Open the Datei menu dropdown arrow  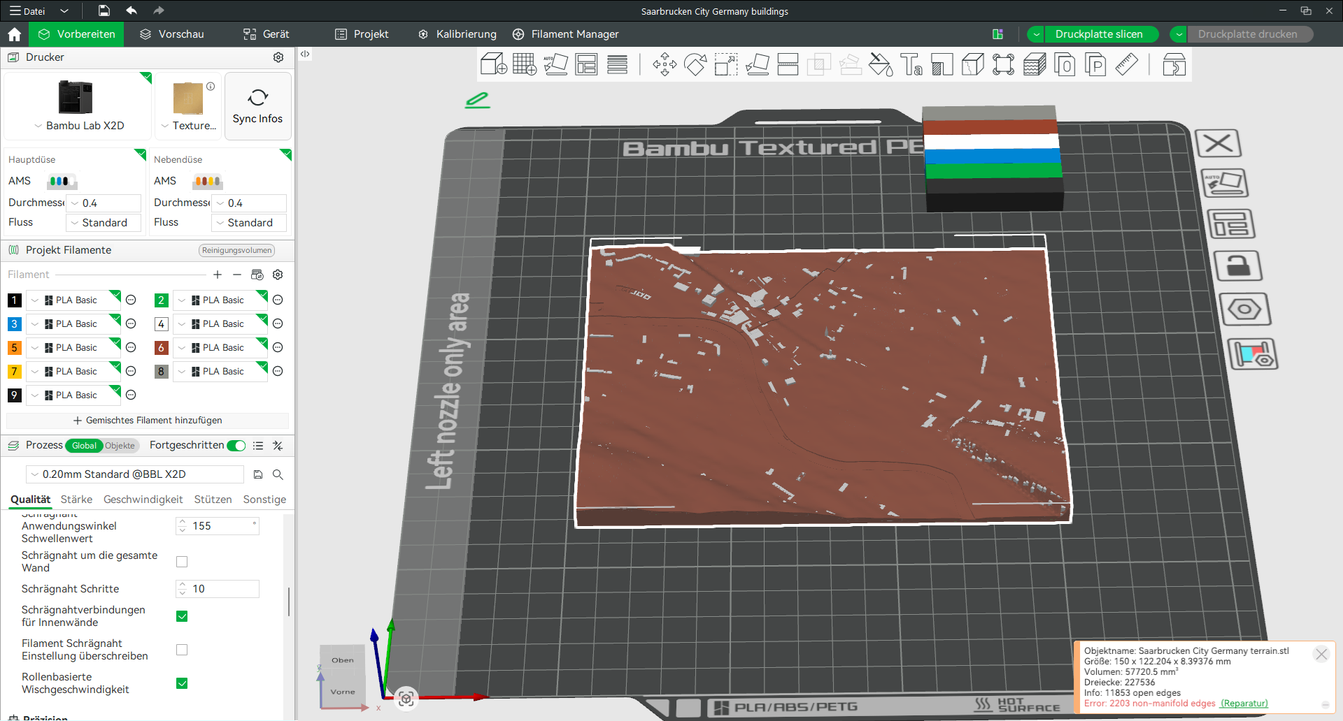click(x=64, y=10)
